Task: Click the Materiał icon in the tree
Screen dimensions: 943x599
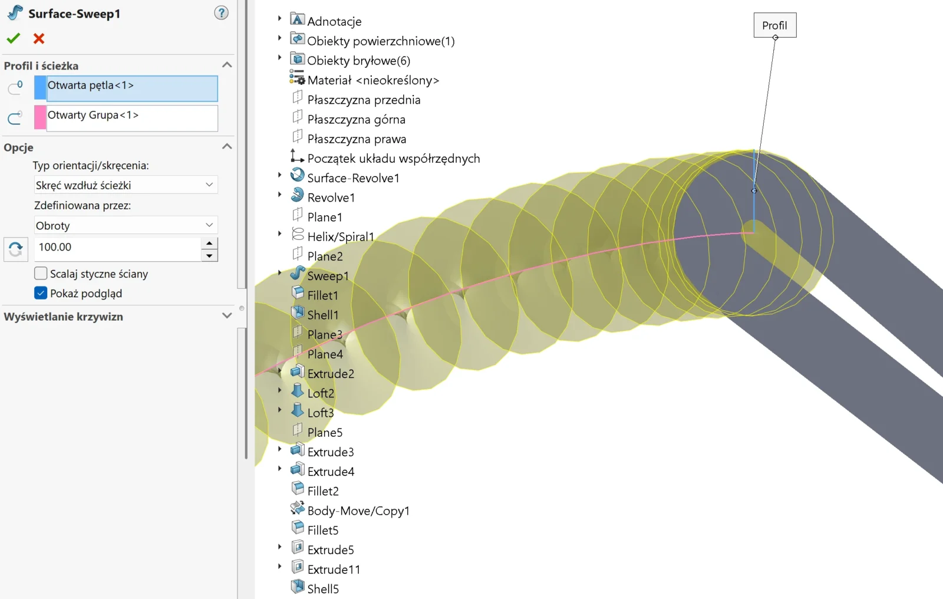Action: pos(298,78)
